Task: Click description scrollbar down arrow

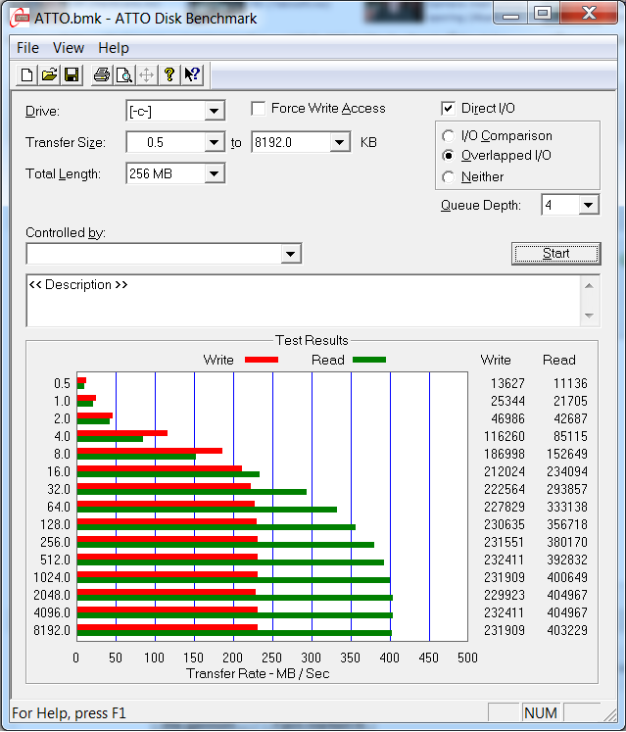Action: (589, 317)
